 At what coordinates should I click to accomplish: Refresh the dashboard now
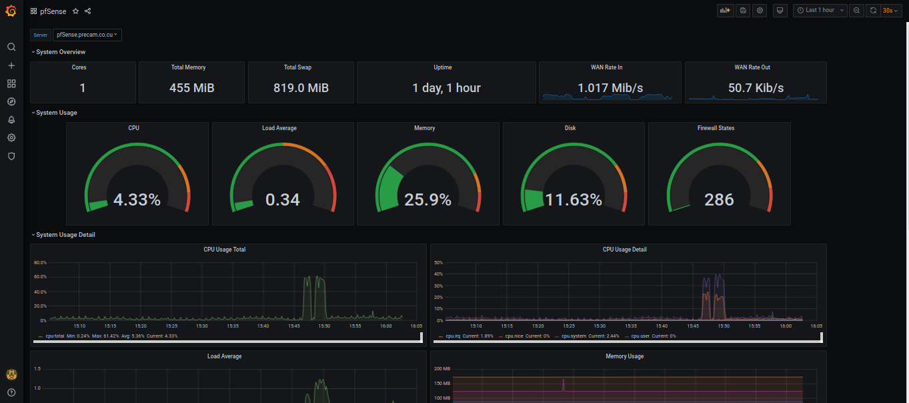coord(873,11)
